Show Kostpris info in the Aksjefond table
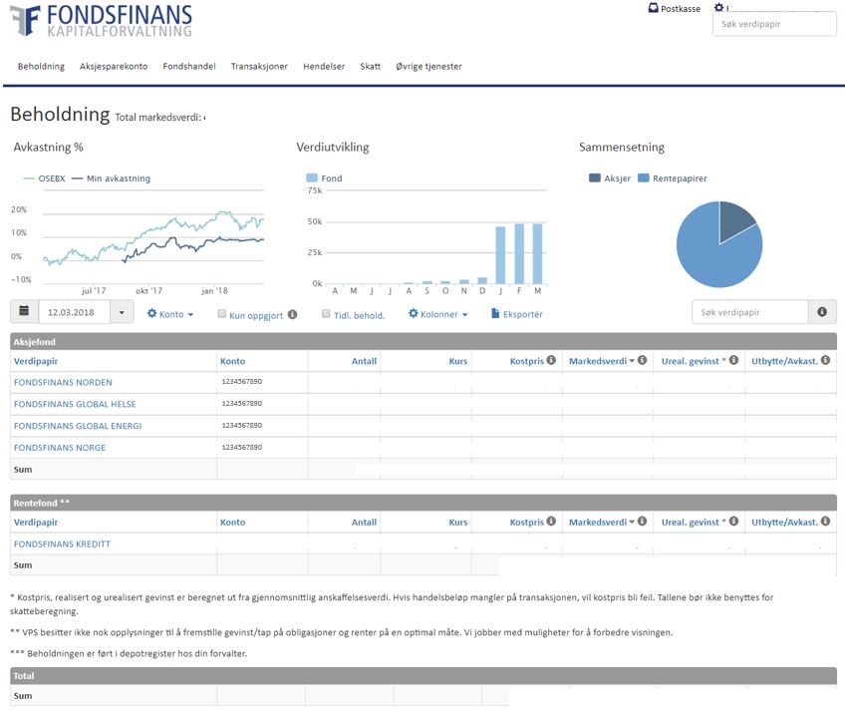This screenshot has width=847, height=716. (551, 360)
